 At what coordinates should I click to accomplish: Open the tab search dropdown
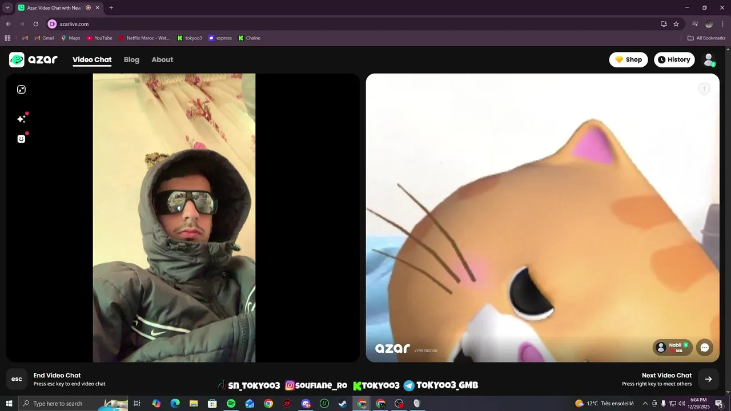click(x=7, y=7)
